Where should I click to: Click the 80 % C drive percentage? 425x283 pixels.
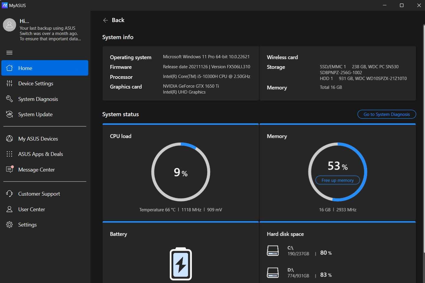(326, 253)
